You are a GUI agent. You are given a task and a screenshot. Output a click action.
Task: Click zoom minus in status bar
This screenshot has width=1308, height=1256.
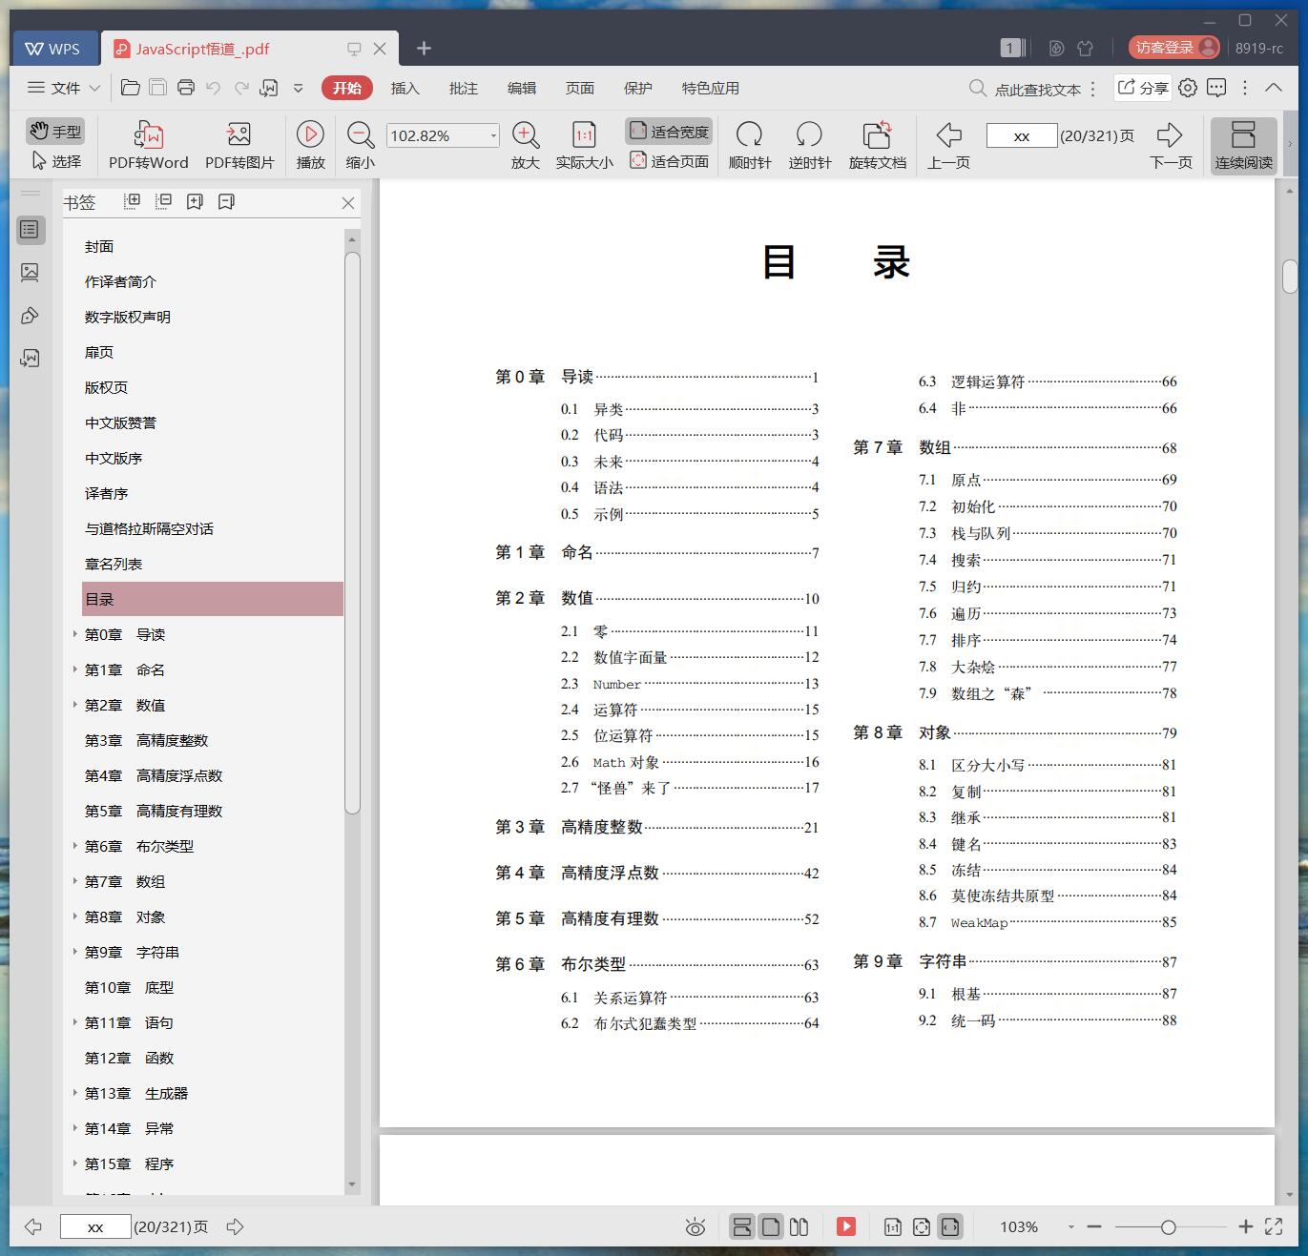pos(1094,1227)
